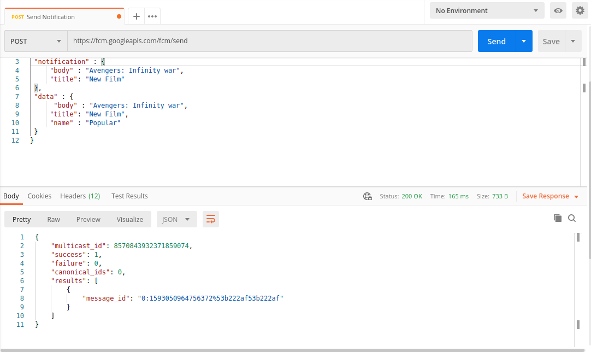Image resolution: width=591 pixels, height=352 pixels.
Task: Click the request URL field
Action: pos(270,41)
